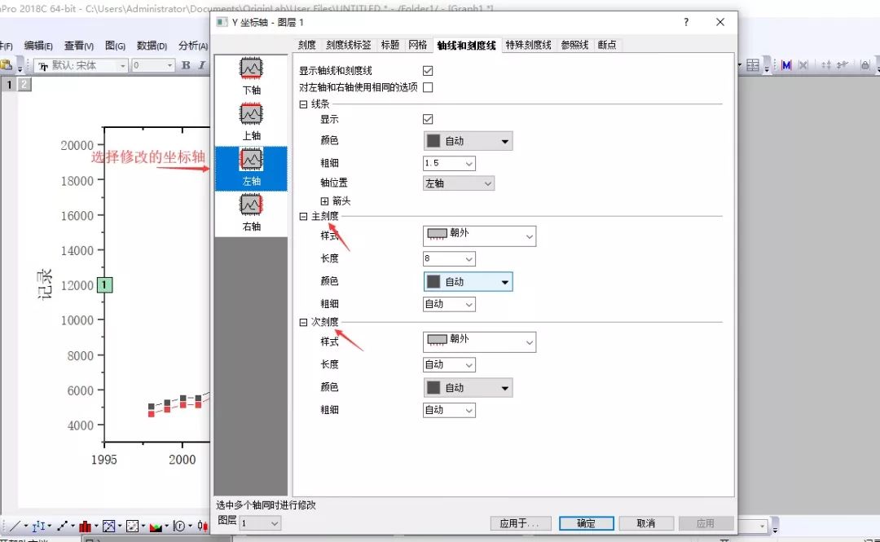
Task: Click the Y error bar plot icon
Action: click(38, 527)
